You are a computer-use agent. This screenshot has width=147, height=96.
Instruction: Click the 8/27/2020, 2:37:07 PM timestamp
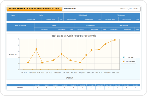(x=129, y=9)
